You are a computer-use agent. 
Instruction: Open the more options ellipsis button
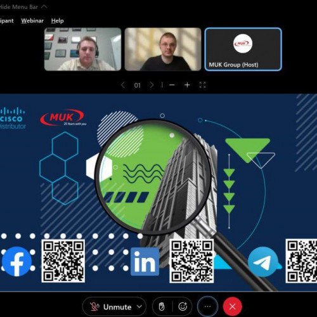207,306
